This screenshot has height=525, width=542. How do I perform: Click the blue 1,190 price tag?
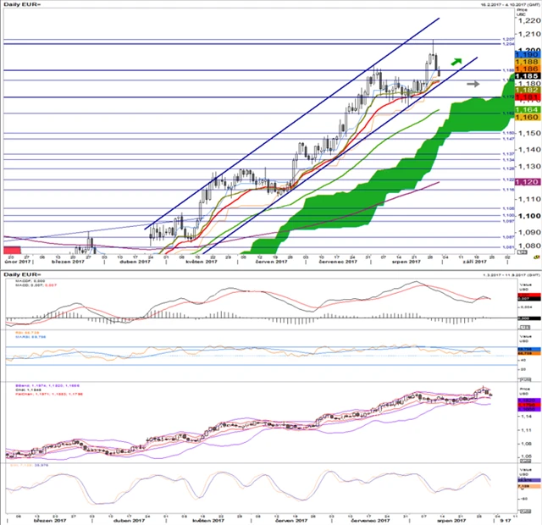528,54
